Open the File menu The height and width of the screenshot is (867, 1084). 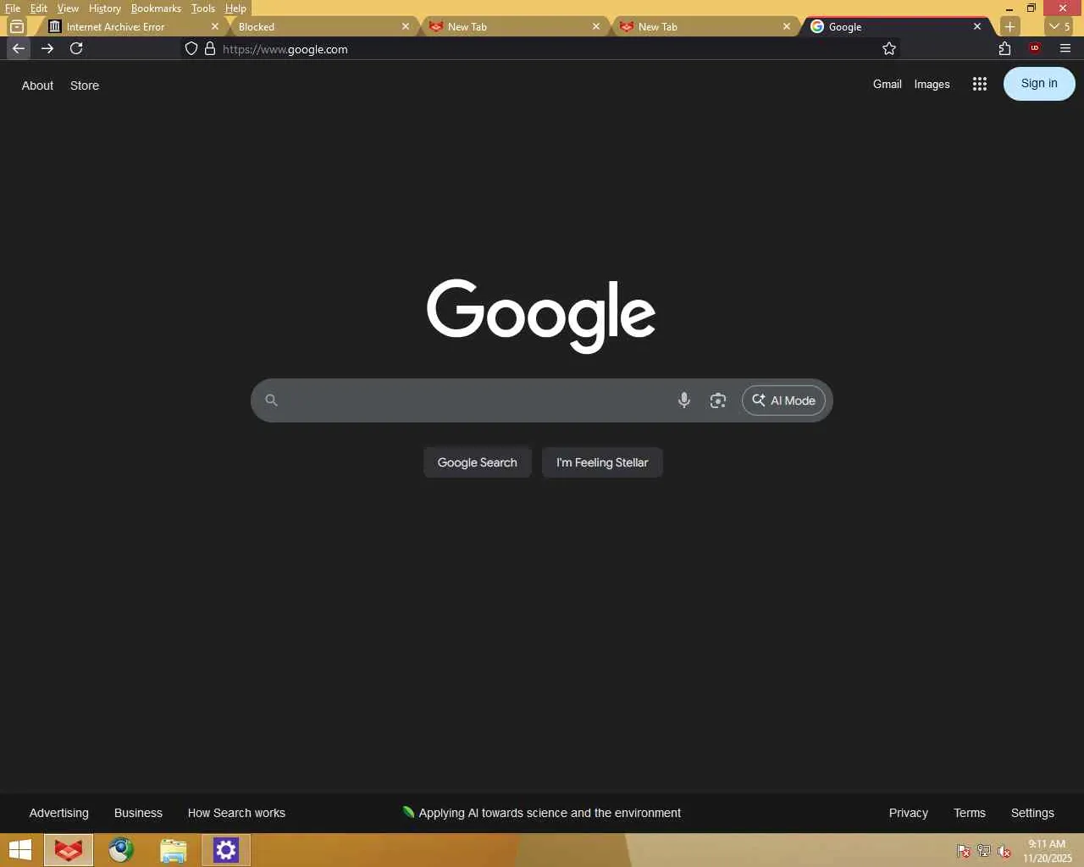13,8
